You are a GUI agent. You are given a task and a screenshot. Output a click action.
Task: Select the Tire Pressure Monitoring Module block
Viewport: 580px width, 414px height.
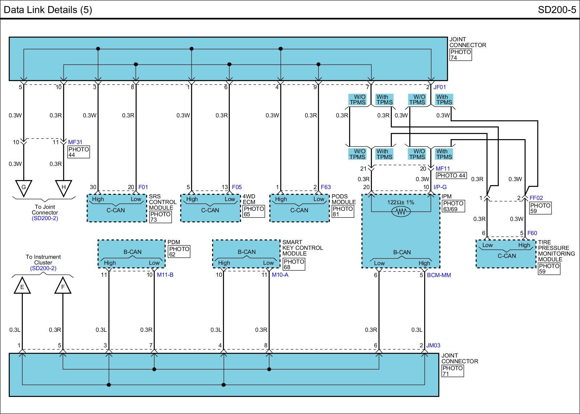(x=506, y=254)
